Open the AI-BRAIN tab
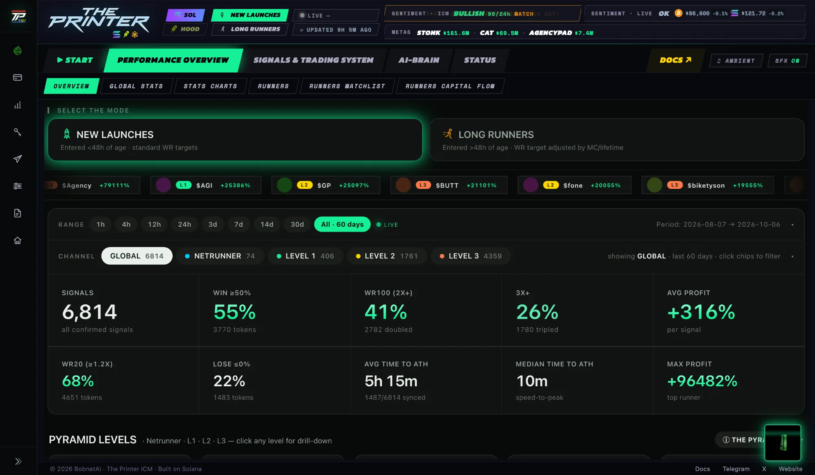This screenshot has width=815, height=475. [419, 60]
